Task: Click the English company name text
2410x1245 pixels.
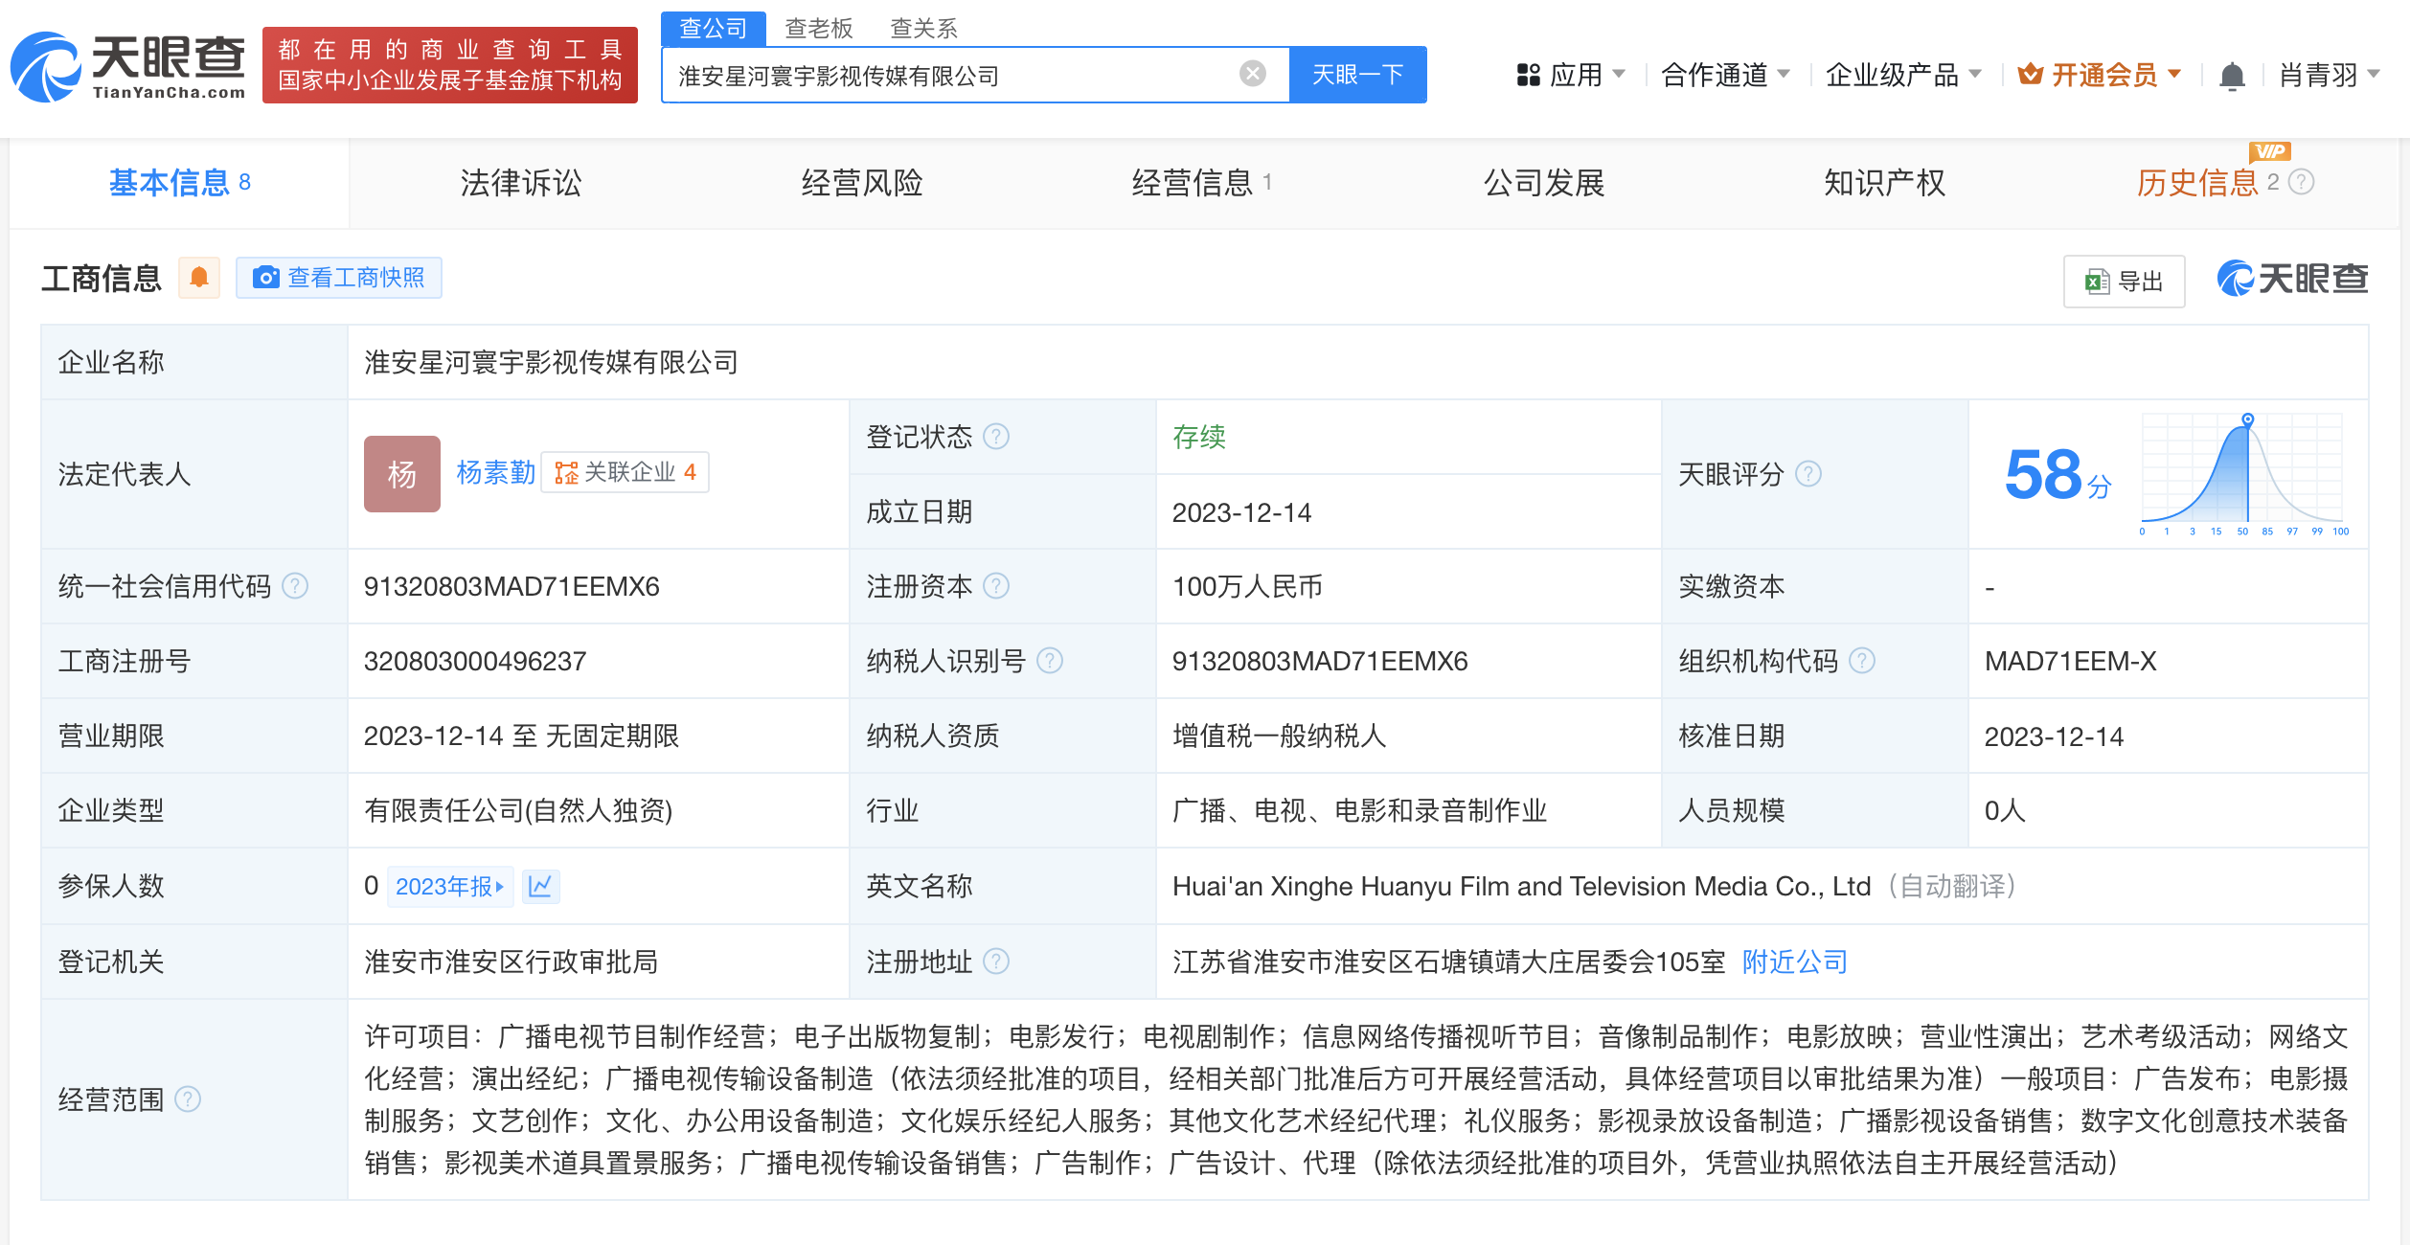Action: pyautogui.click(x=1521, y=886)
